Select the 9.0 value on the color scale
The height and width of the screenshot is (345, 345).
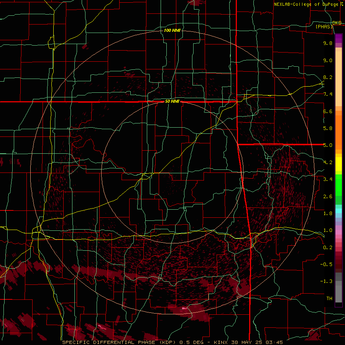coord(328,60)
